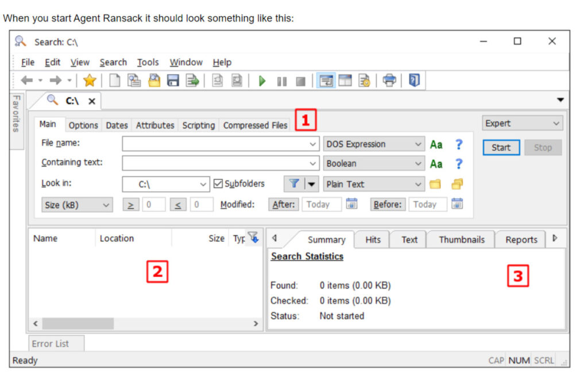Screen dimensions: 588x375
Task: Toggle Containing text case-sensitive Aa icon
Action: [x=436, y=164]
